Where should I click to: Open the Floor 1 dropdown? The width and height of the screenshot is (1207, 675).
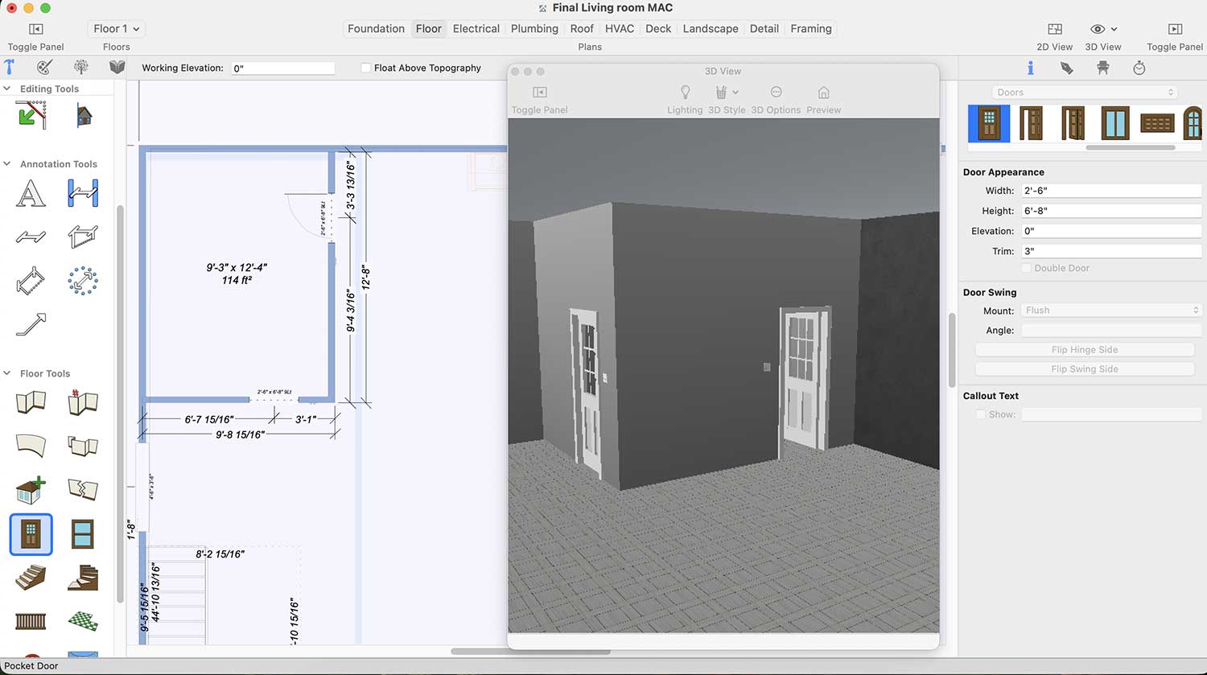tap(116, 29)
